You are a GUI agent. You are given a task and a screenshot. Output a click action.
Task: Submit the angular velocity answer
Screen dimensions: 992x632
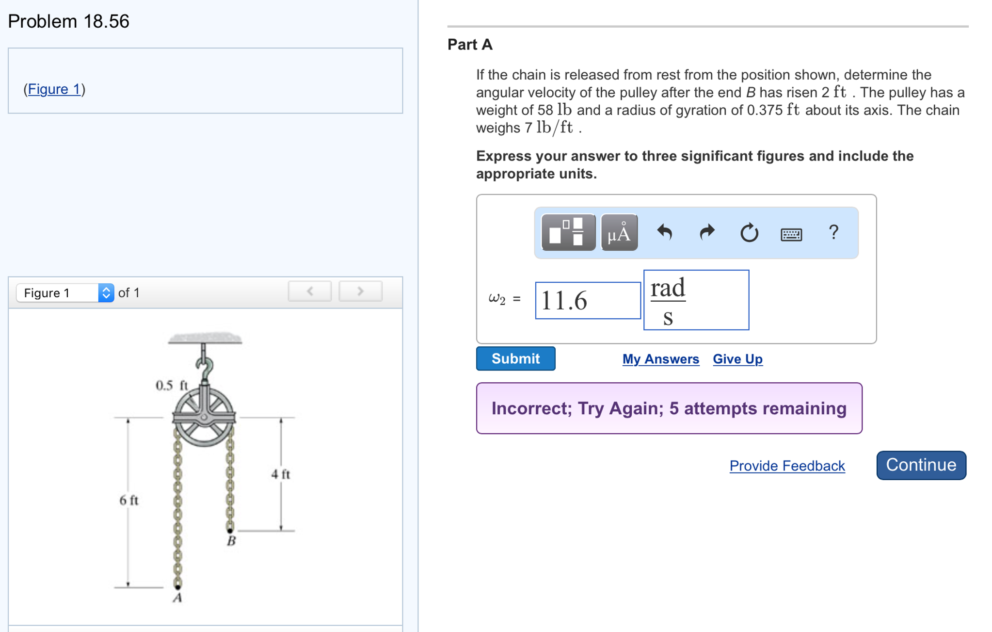[x=515, y=358]
